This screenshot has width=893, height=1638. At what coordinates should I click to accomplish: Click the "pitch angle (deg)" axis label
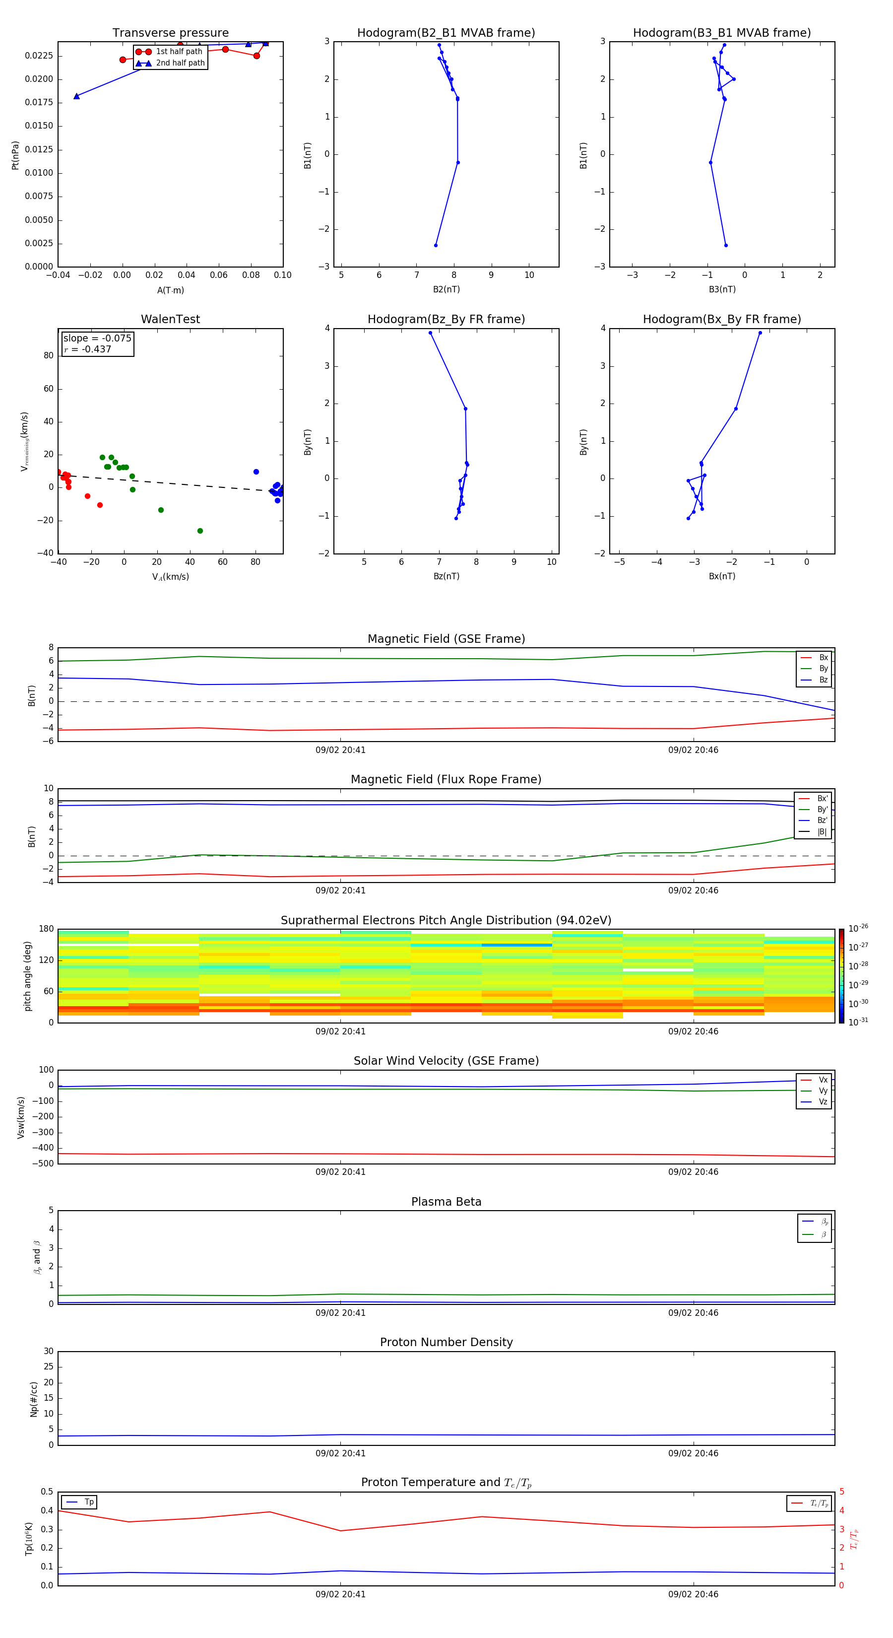[x=27, y=976]
